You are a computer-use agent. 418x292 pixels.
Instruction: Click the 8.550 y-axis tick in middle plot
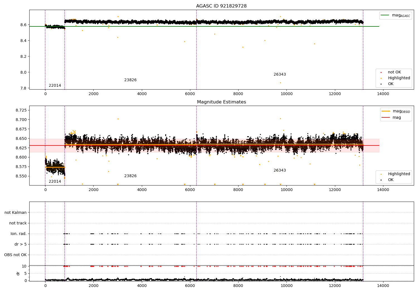pos(21,176)
